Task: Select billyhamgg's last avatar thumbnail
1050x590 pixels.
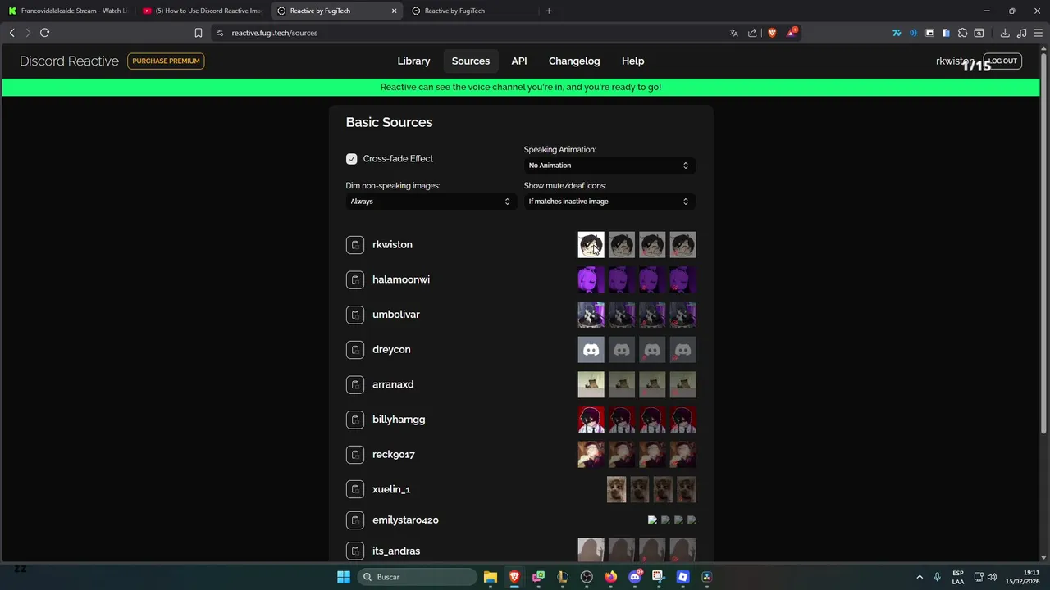Action: [x=682, y=420]
